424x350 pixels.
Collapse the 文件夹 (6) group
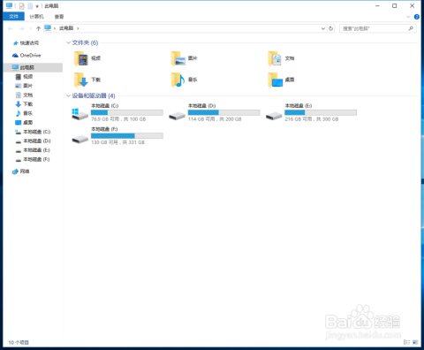coord(68,42)
